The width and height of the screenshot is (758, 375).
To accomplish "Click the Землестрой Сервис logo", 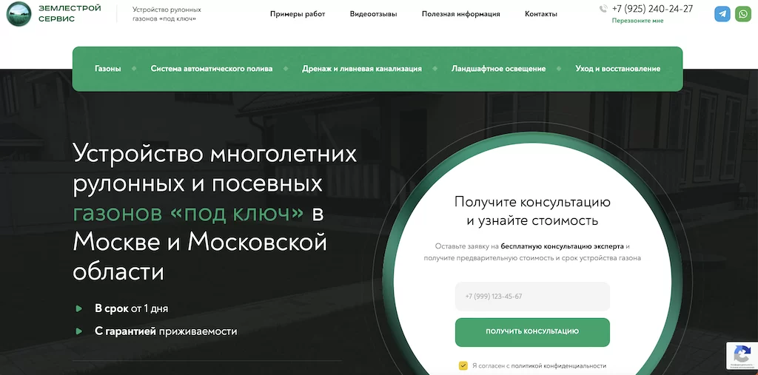I will click(52, 14).
